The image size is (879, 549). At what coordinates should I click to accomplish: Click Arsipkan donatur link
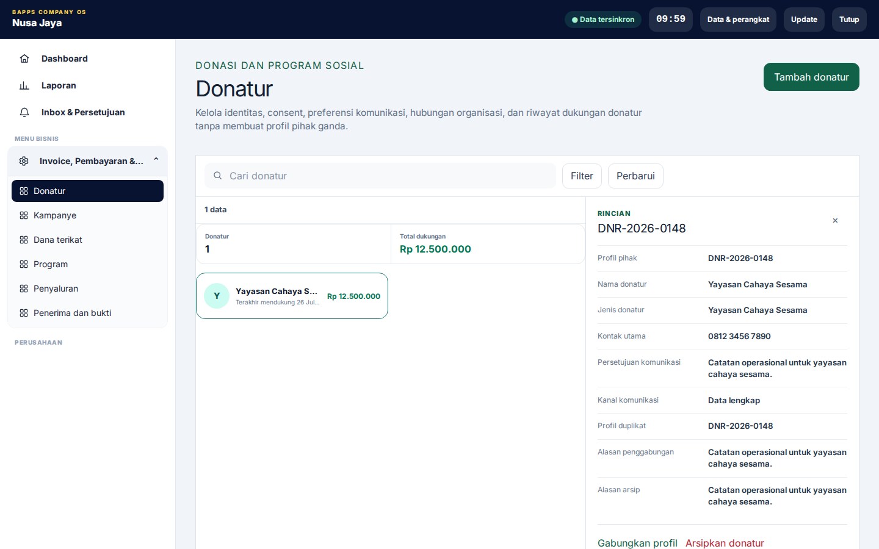point(725,543)
